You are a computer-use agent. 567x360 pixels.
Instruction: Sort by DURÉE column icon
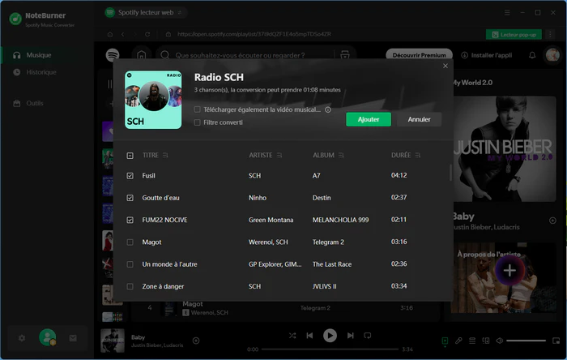418,155
